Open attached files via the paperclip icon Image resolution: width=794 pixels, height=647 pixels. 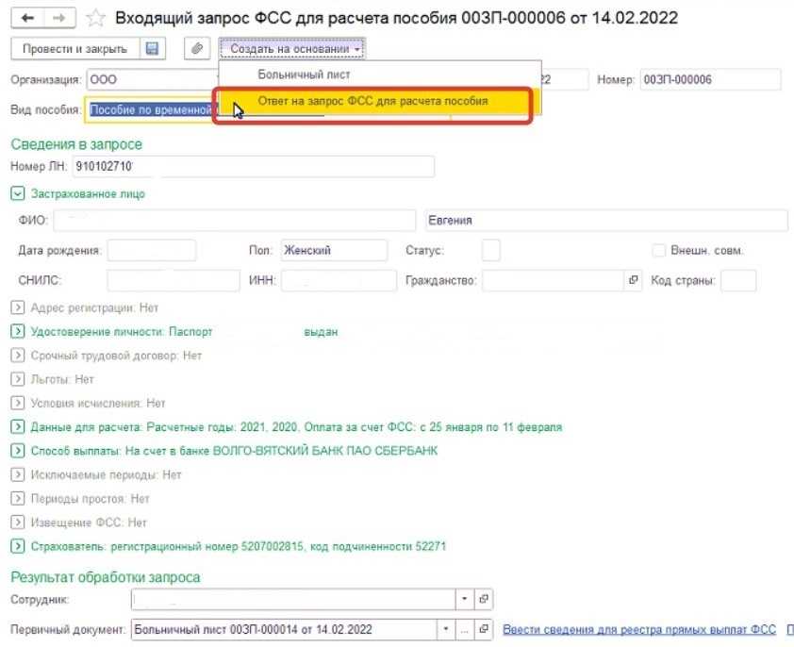pyautogui.click(x=195, y=48)
